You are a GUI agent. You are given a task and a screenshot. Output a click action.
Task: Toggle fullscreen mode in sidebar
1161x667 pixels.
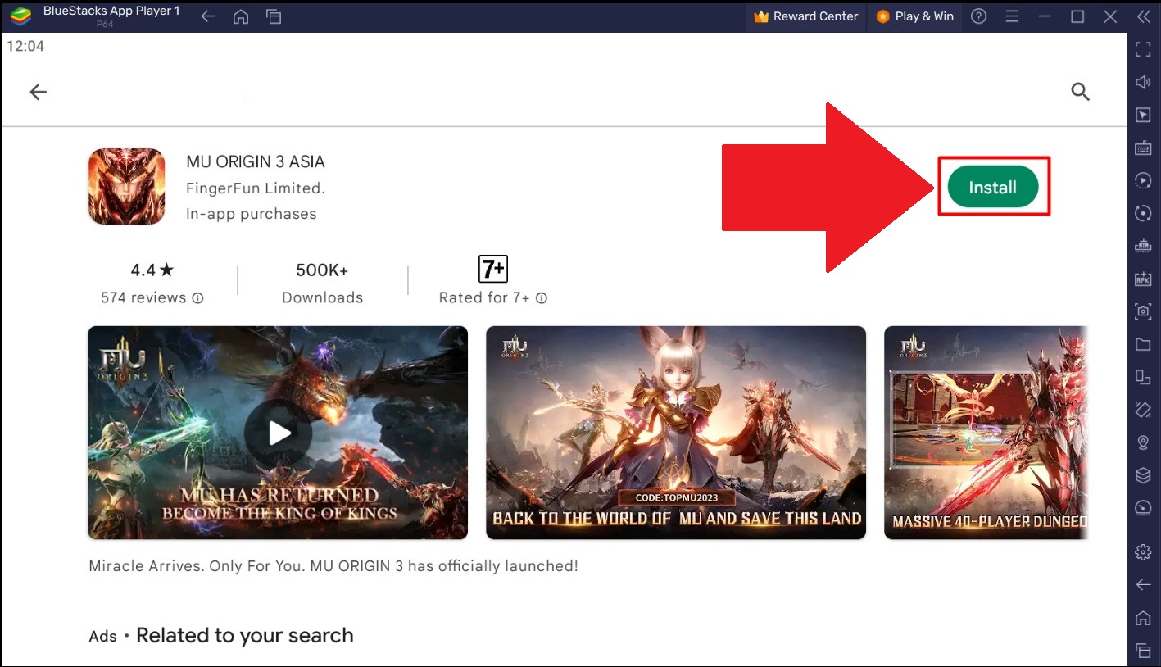coord(1143,51)
